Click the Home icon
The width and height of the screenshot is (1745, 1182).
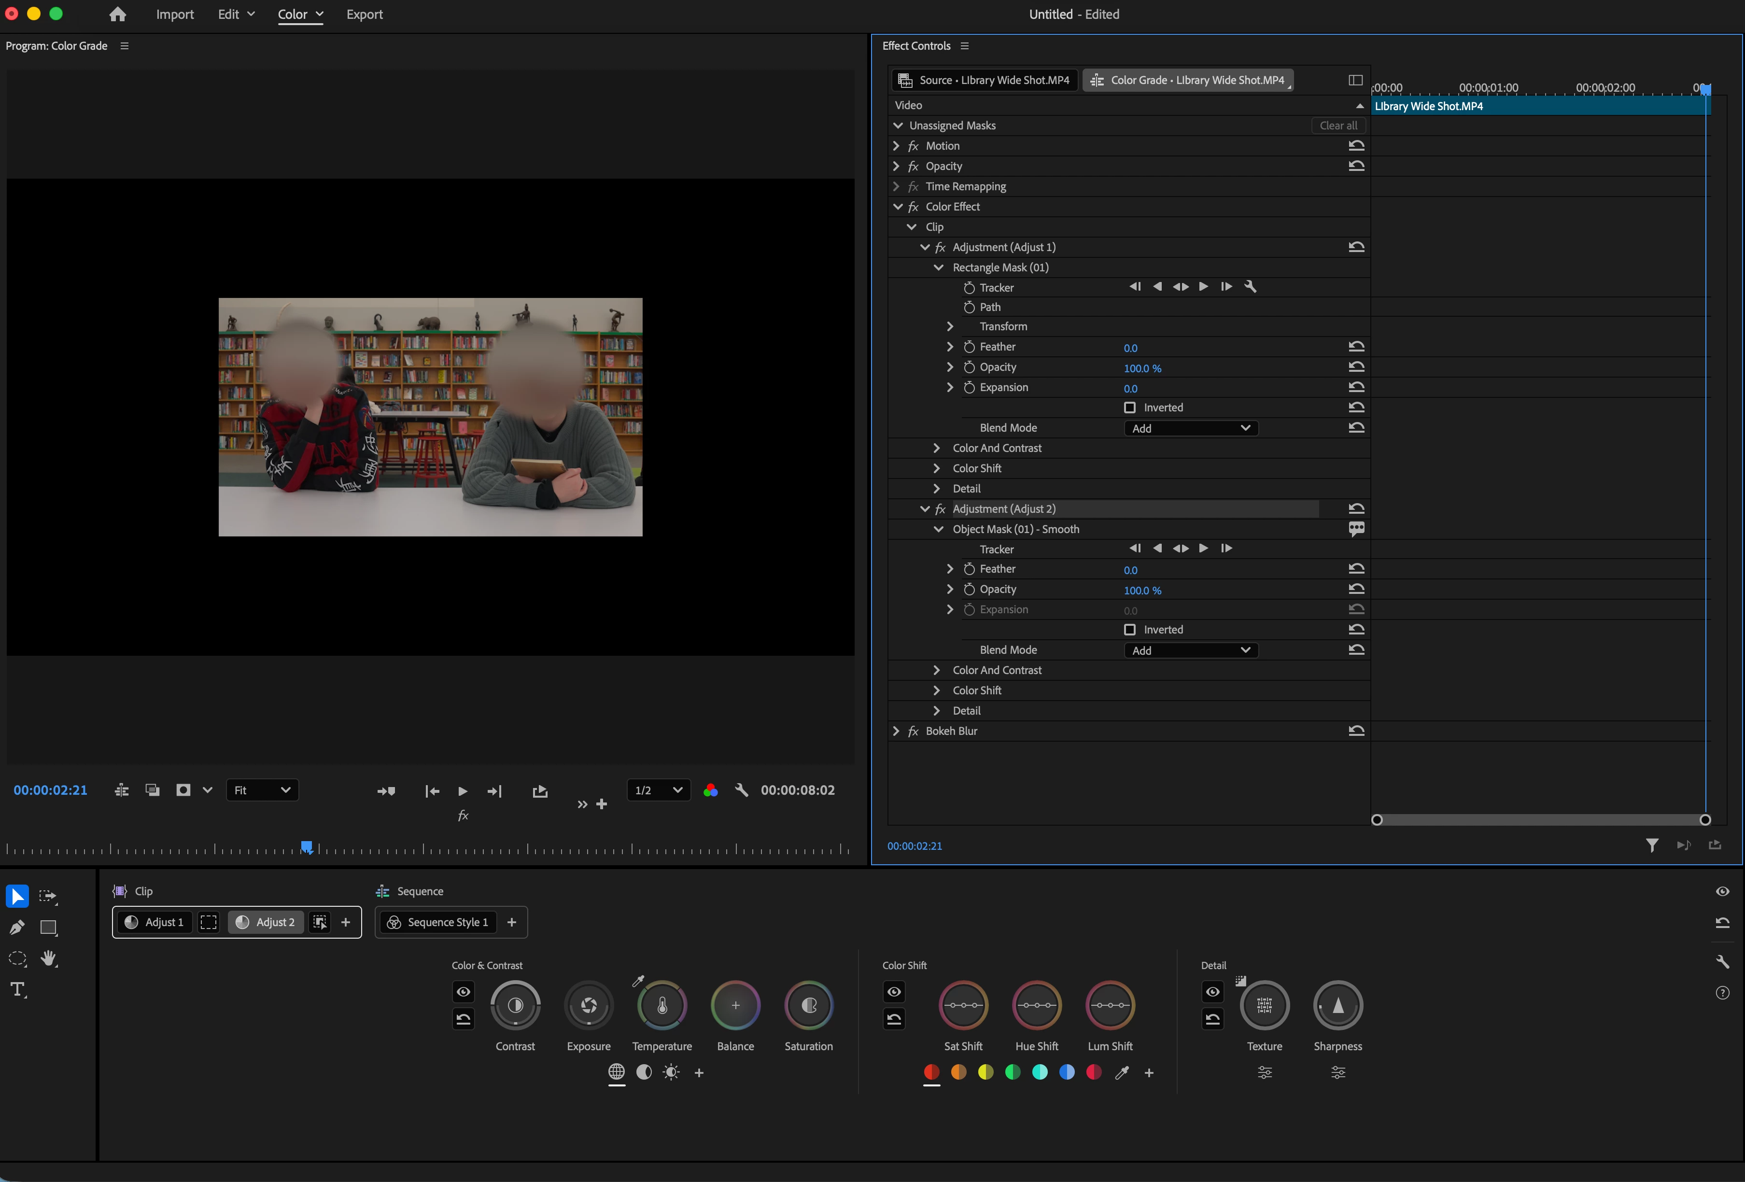(117, 14)
